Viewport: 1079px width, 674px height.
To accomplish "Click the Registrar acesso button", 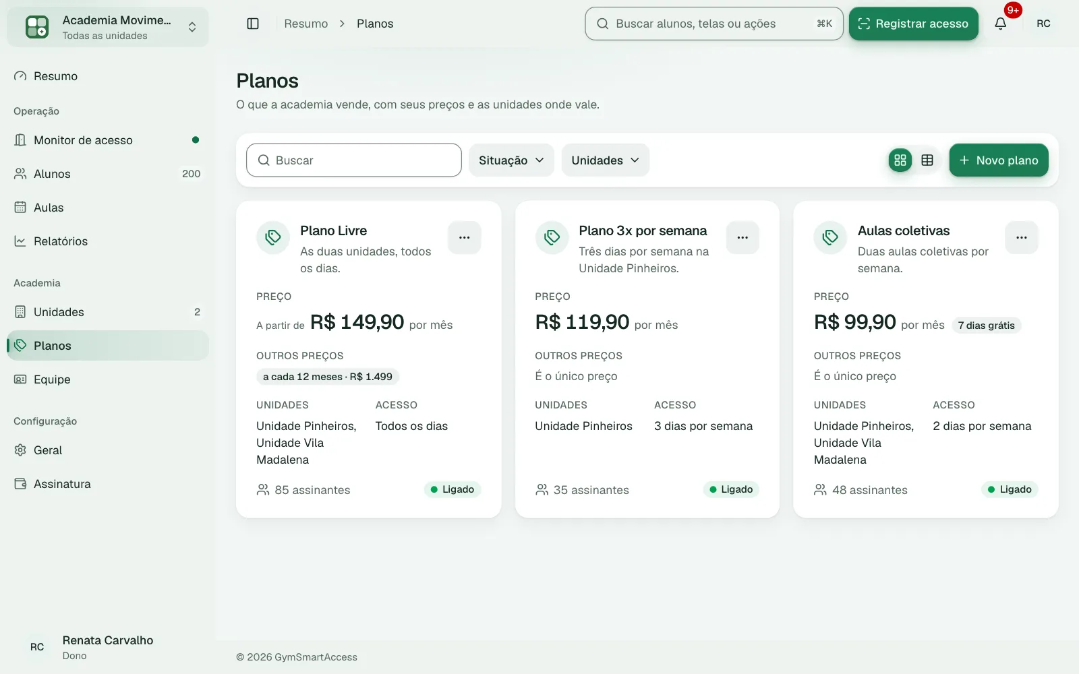I will coord(914,24).
